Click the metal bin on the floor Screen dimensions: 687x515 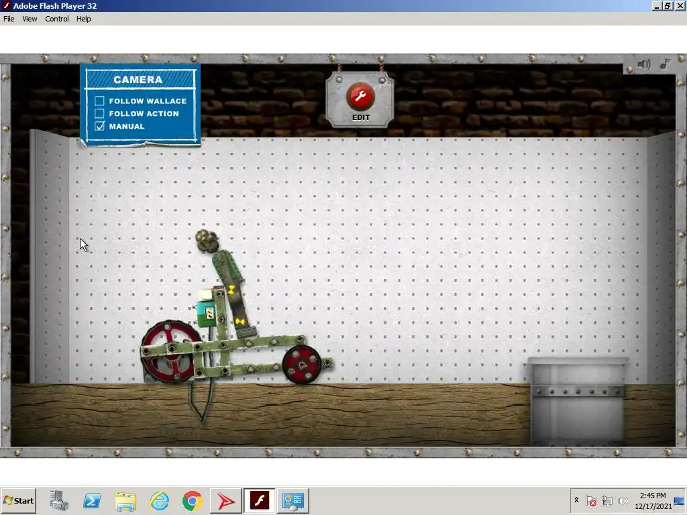(578, 401)
